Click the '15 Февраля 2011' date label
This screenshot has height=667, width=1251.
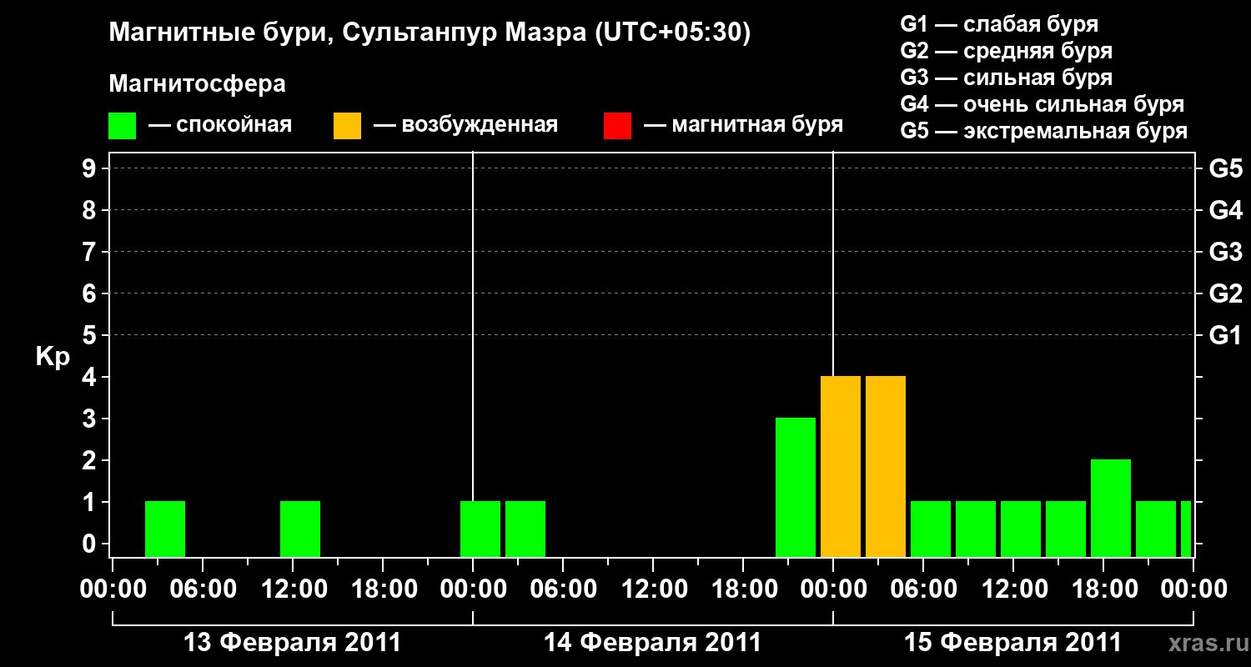(x=1012, y=643)
